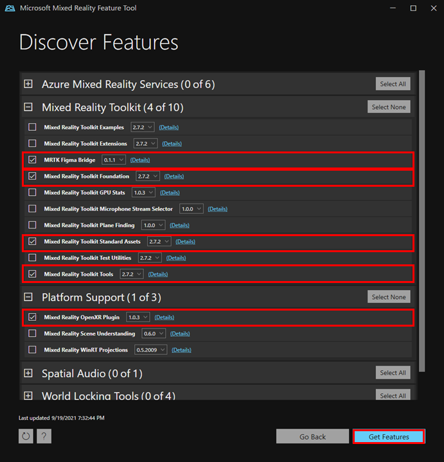This screenshot has height=462, width=444.
Task: Expand World Locking Tools section
Action: [x=28, y=396]
